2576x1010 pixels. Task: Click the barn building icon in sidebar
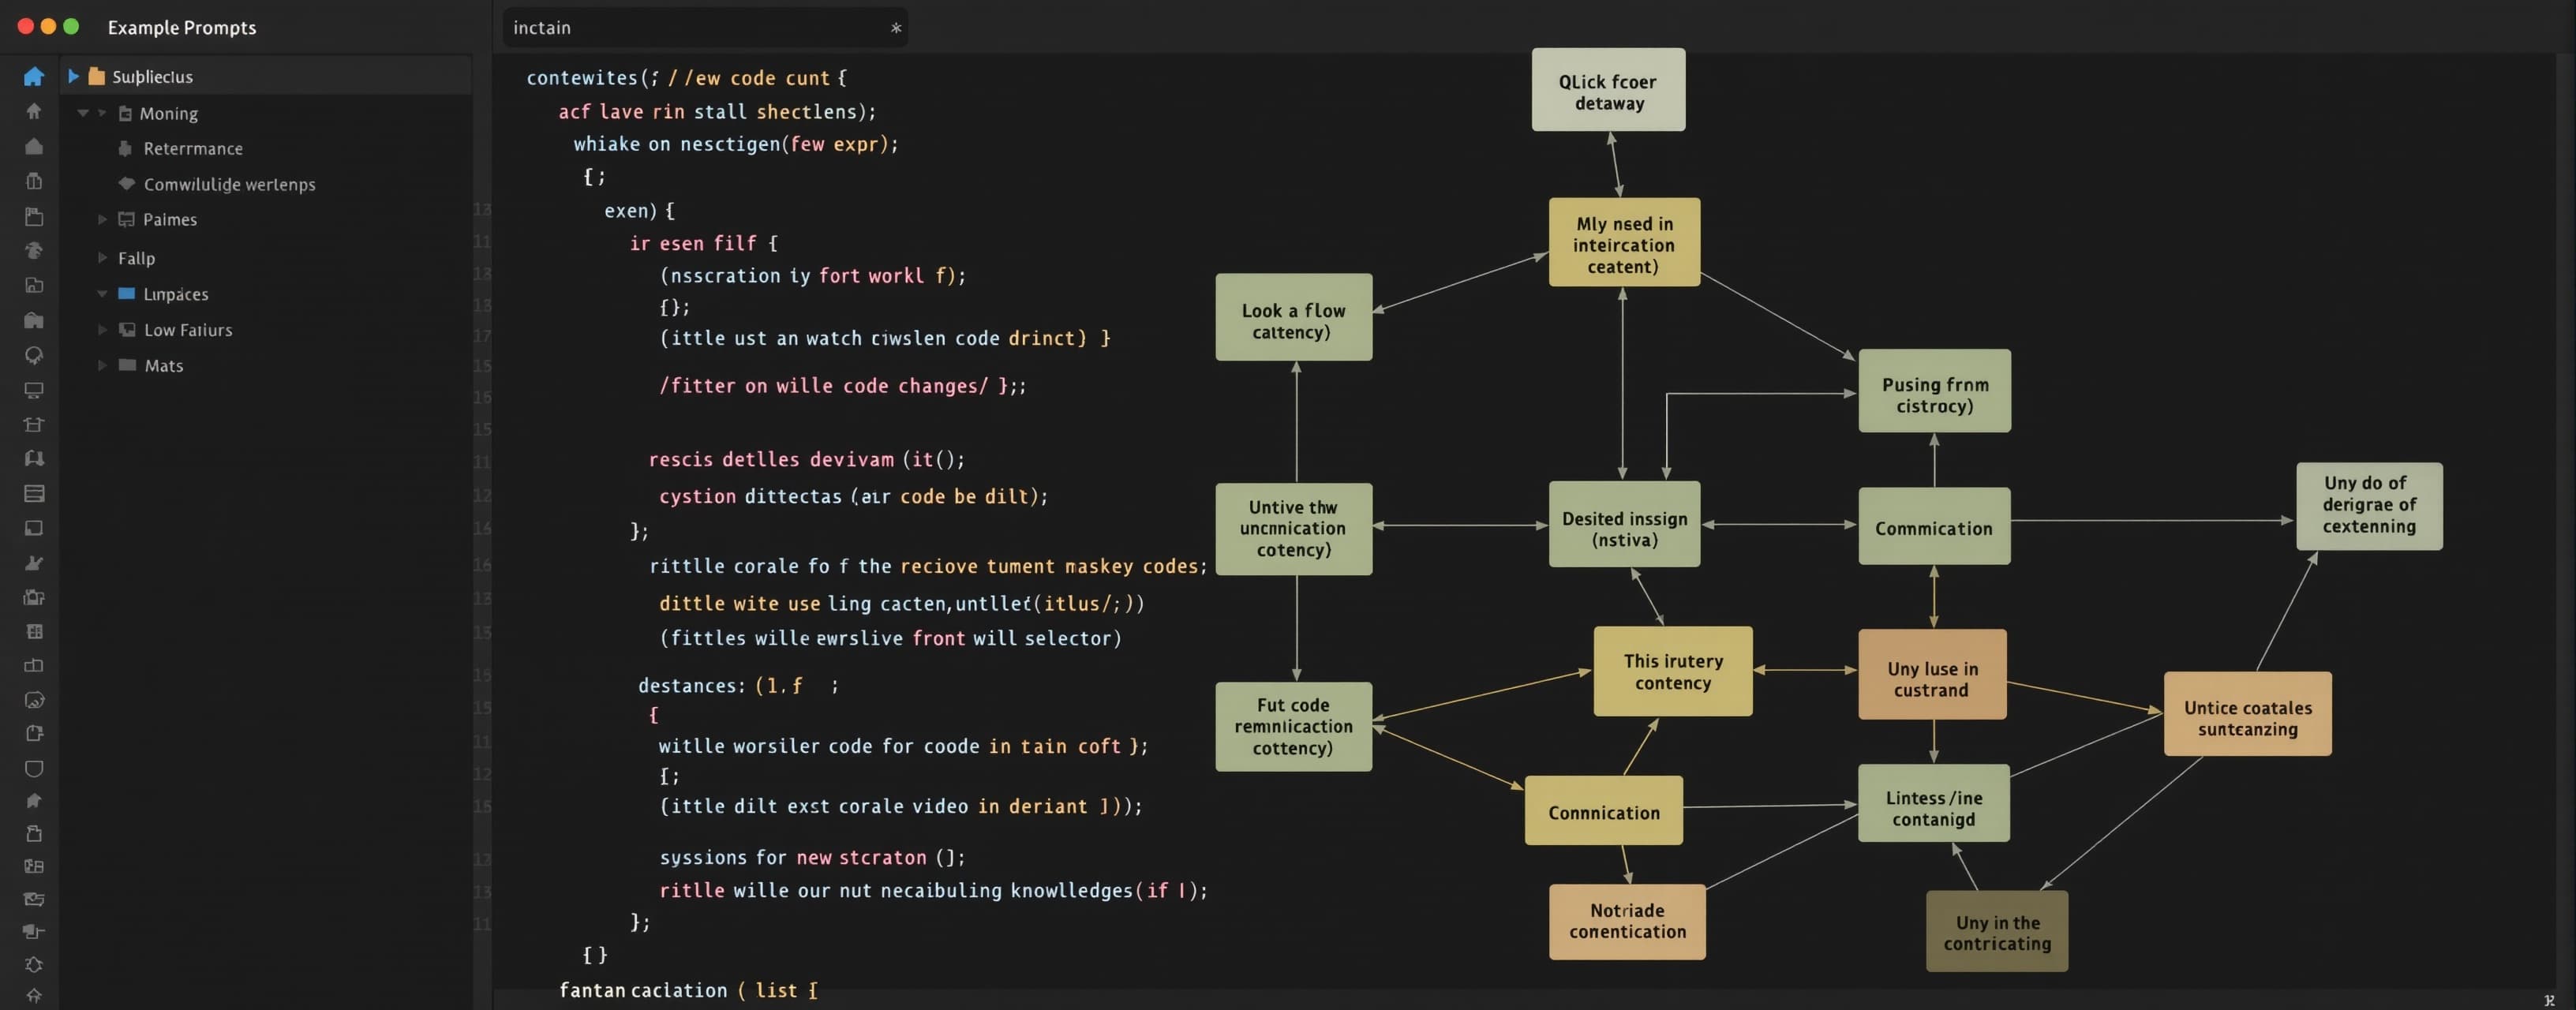34,320
